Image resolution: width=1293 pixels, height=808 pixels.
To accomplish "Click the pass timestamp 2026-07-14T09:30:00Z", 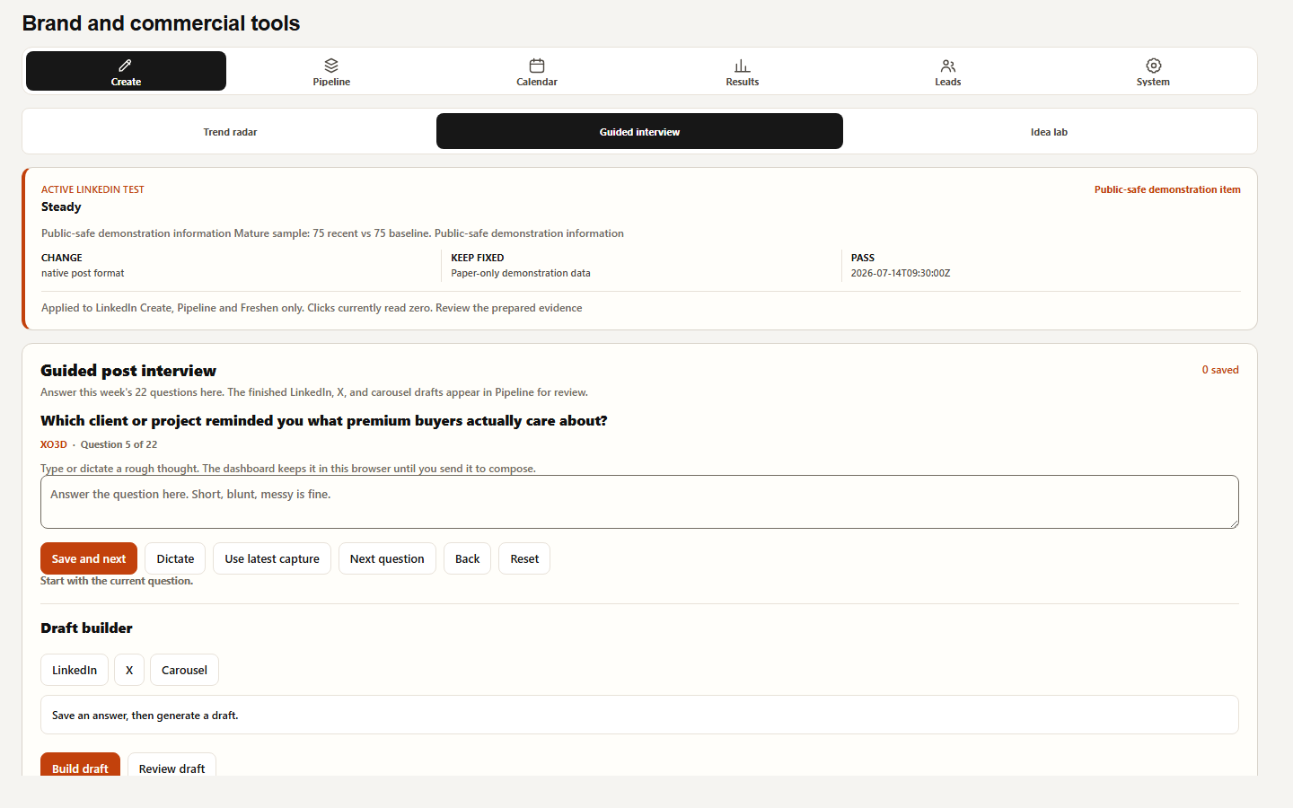I will coord(901,273).
